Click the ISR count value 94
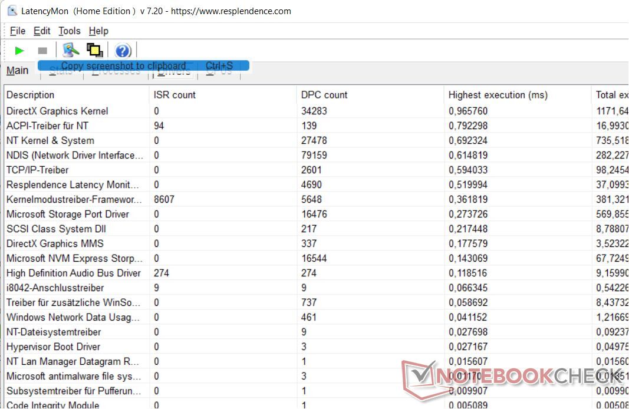 pos(159,126)
